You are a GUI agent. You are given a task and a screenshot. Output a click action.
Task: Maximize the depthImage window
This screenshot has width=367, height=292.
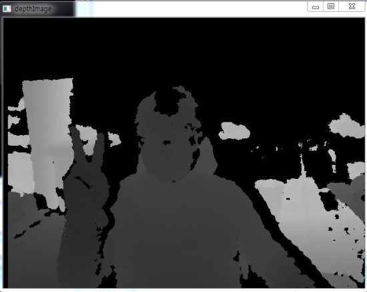331,6
